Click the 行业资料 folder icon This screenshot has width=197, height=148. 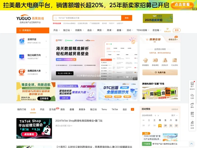pos(175,60)
